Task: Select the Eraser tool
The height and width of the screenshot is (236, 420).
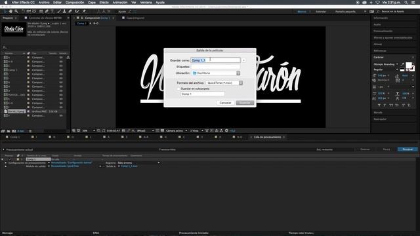Action: tap(70, 12)
